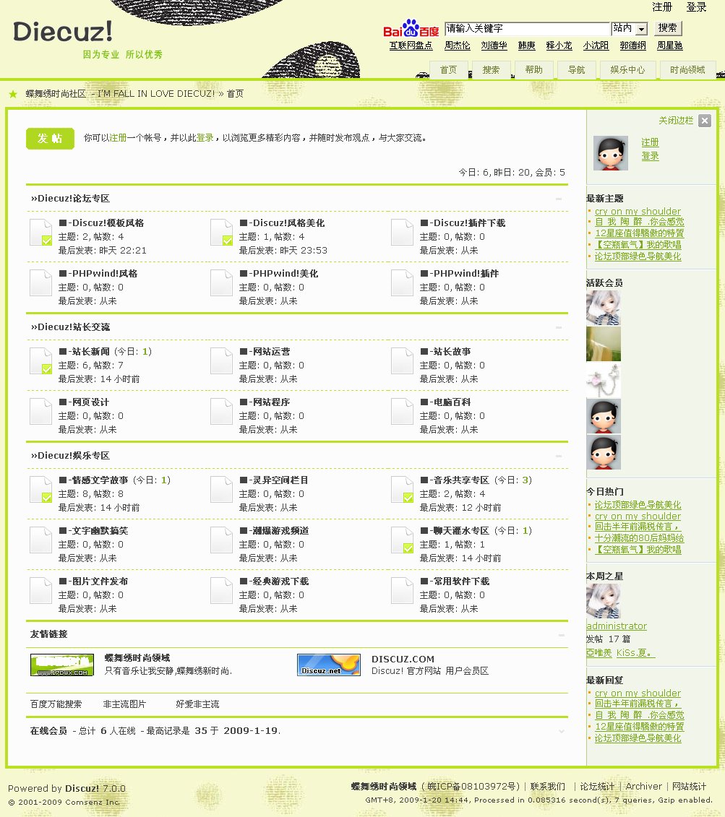Viewport: 725px width, 817px height.
Task: Click 登录 in the top right header
Action: pos(696,7)
